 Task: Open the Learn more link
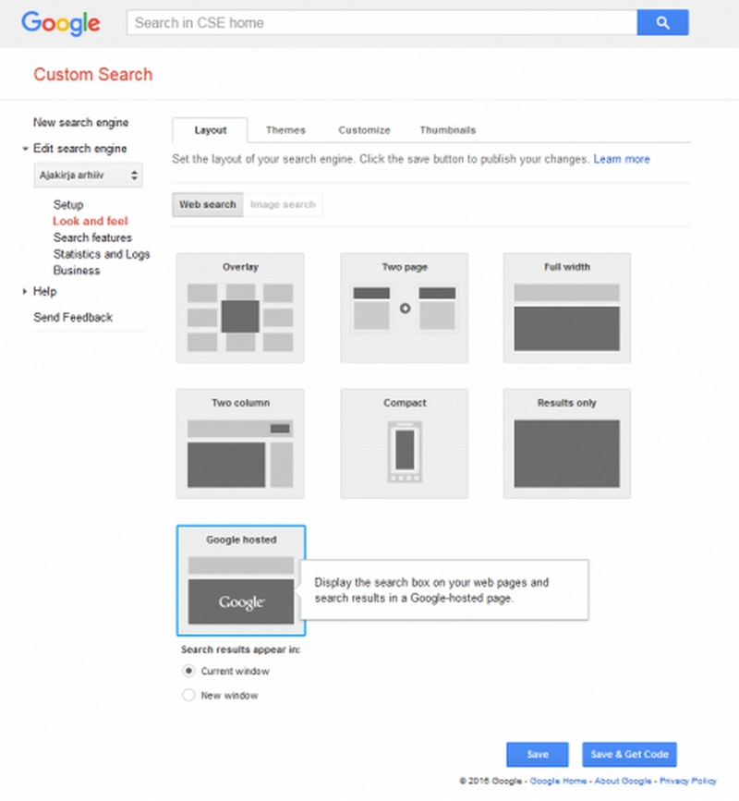622,159
